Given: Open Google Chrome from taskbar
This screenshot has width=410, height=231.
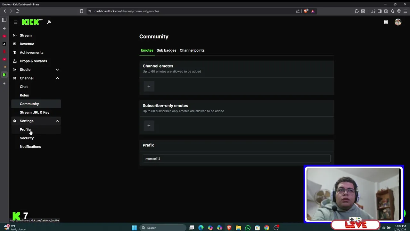Looking at the screenshot, I should point(266,228).
